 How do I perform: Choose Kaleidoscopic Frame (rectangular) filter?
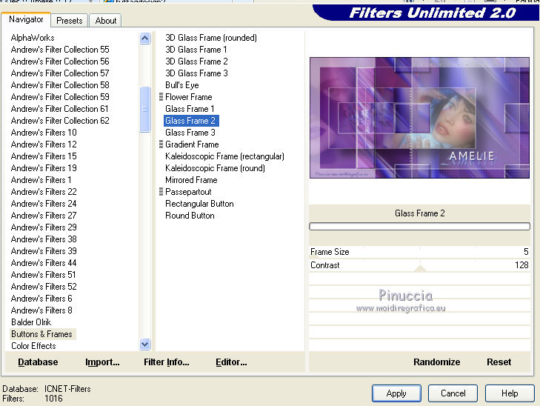(224, 156)
